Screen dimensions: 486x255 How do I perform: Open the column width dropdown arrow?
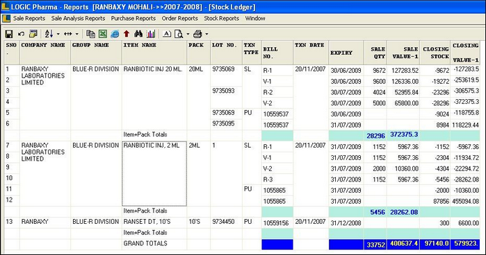tap(77, 34)
